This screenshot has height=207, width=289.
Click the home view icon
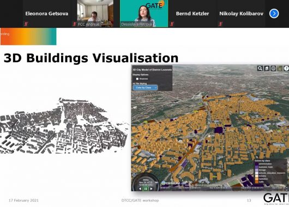pos(267,68)
